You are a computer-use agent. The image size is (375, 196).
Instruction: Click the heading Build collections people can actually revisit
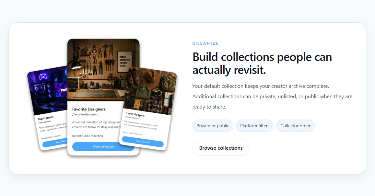click(262, 63)
